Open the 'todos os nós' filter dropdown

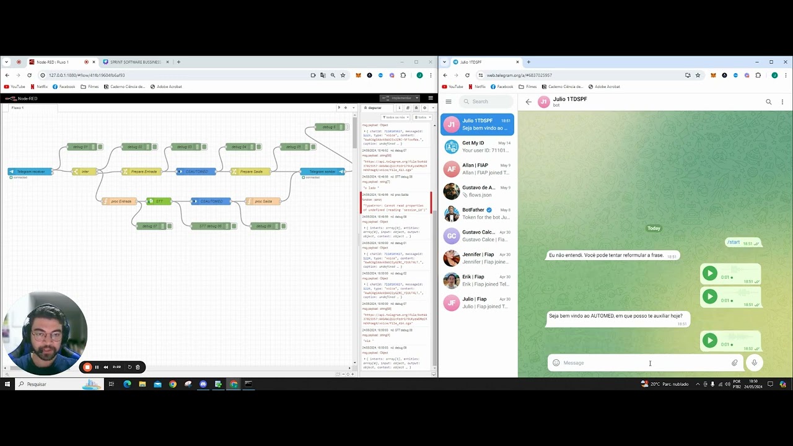point(395,117)
